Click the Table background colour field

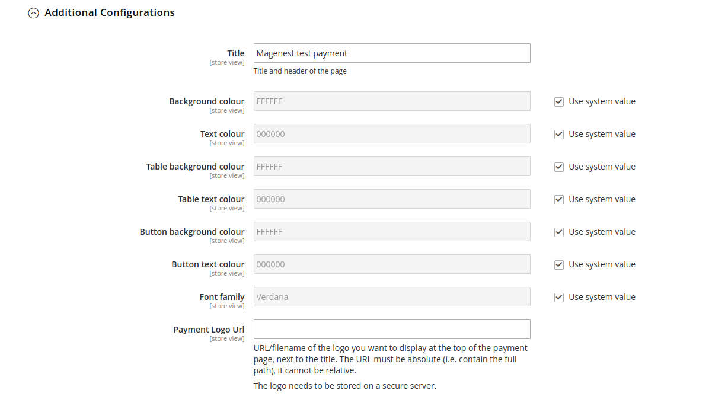(x=391, y=167)
